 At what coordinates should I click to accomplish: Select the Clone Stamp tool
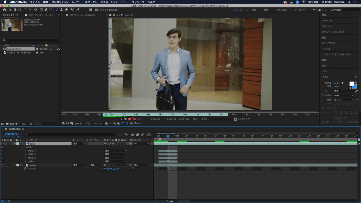pyautogui.click(x=61, y=10)
